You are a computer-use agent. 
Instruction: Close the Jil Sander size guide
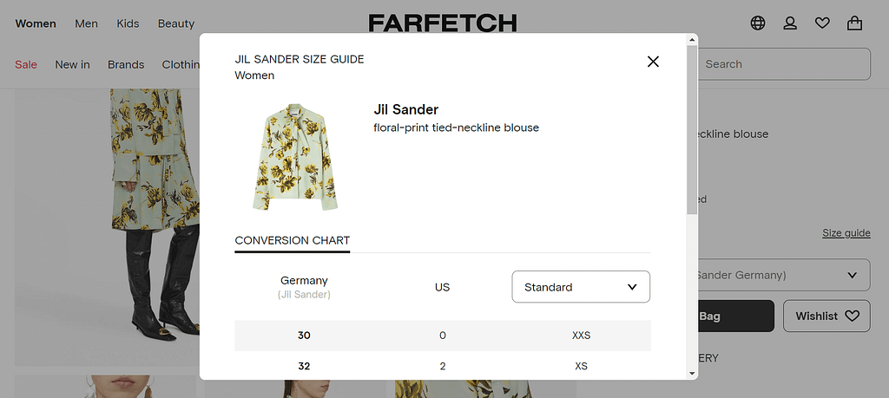pos(653,62)
